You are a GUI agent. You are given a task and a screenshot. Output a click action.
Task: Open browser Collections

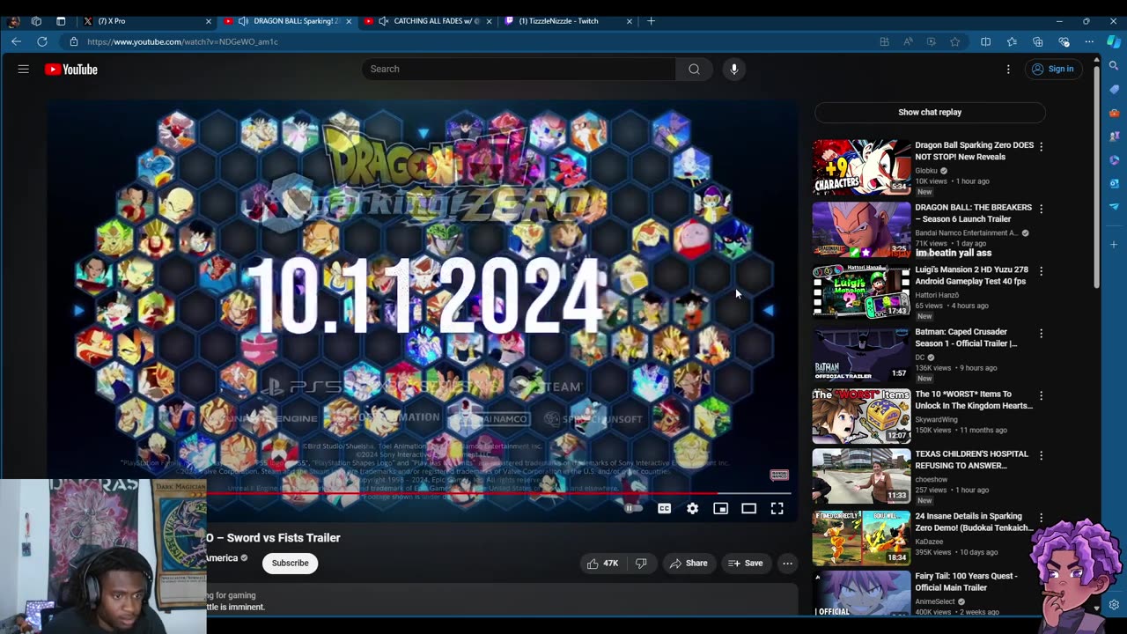1038,41
